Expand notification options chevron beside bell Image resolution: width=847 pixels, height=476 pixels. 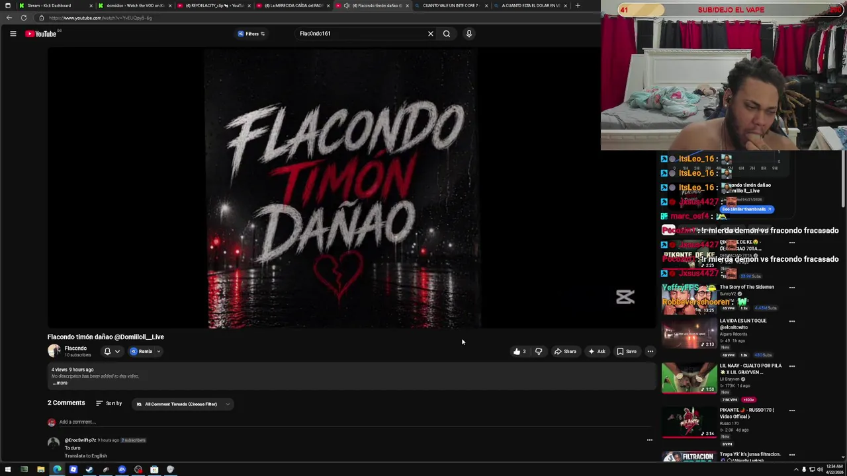117,351
